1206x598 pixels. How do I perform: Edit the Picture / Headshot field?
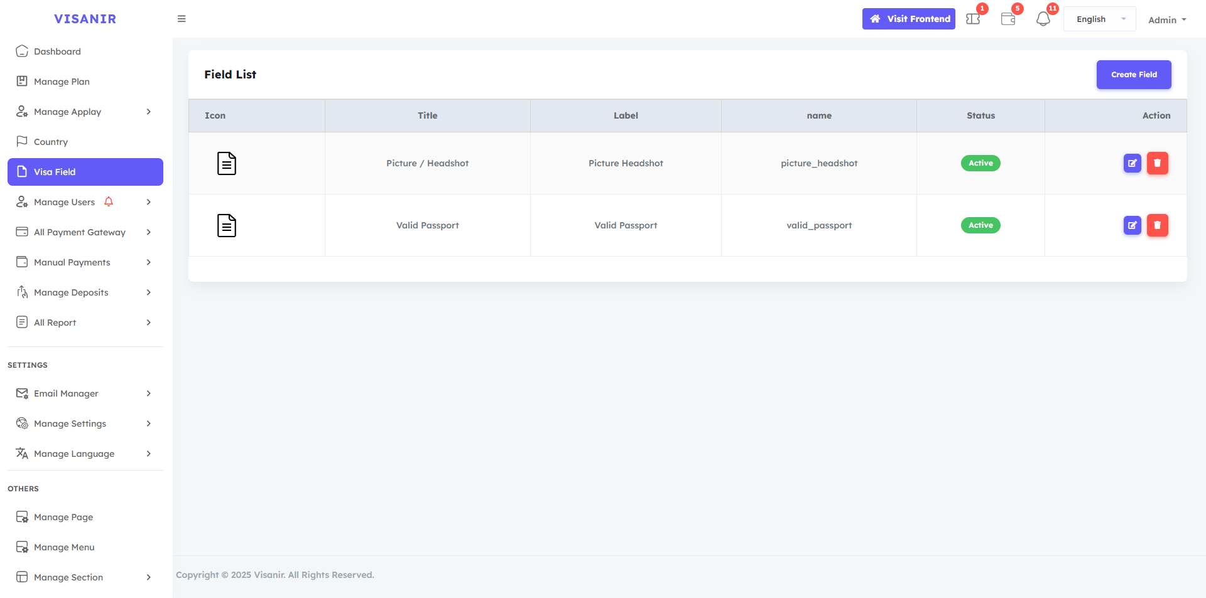1132,163
